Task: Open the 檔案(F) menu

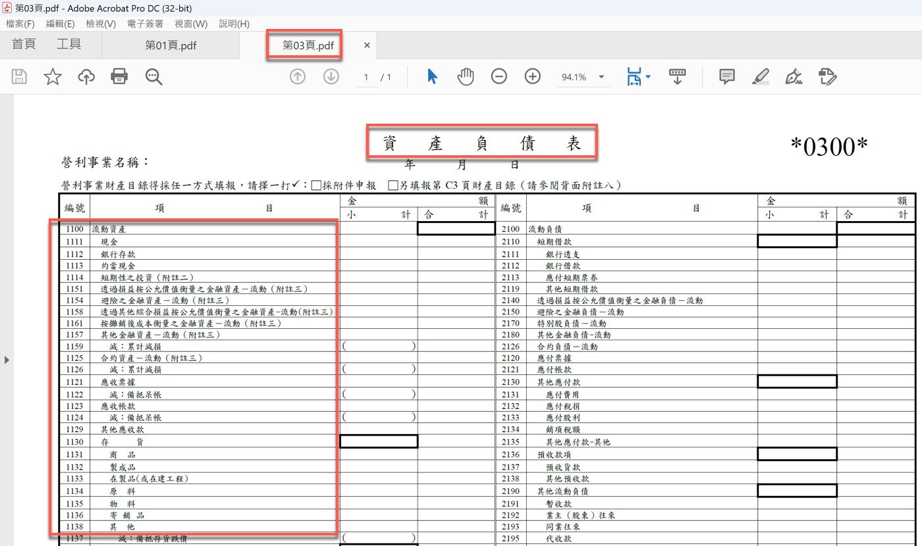Action: point(20,24)
